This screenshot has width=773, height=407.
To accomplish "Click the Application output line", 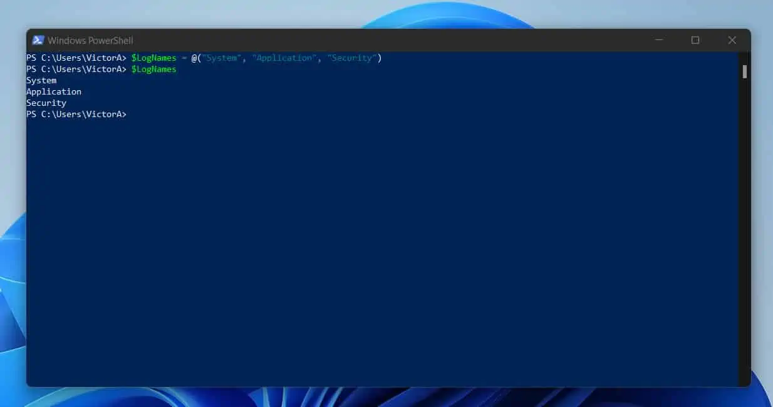I will pyautogui.click(x=54, y=92).
